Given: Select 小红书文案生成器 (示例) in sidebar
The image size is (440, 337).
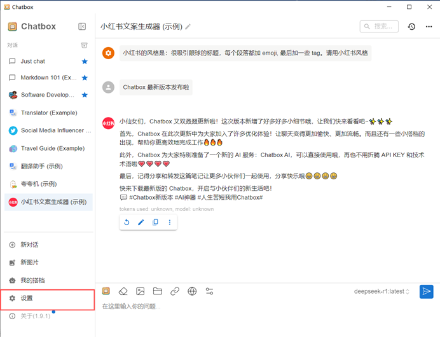Looking at the screenshot, I should (x=48, y=202).
